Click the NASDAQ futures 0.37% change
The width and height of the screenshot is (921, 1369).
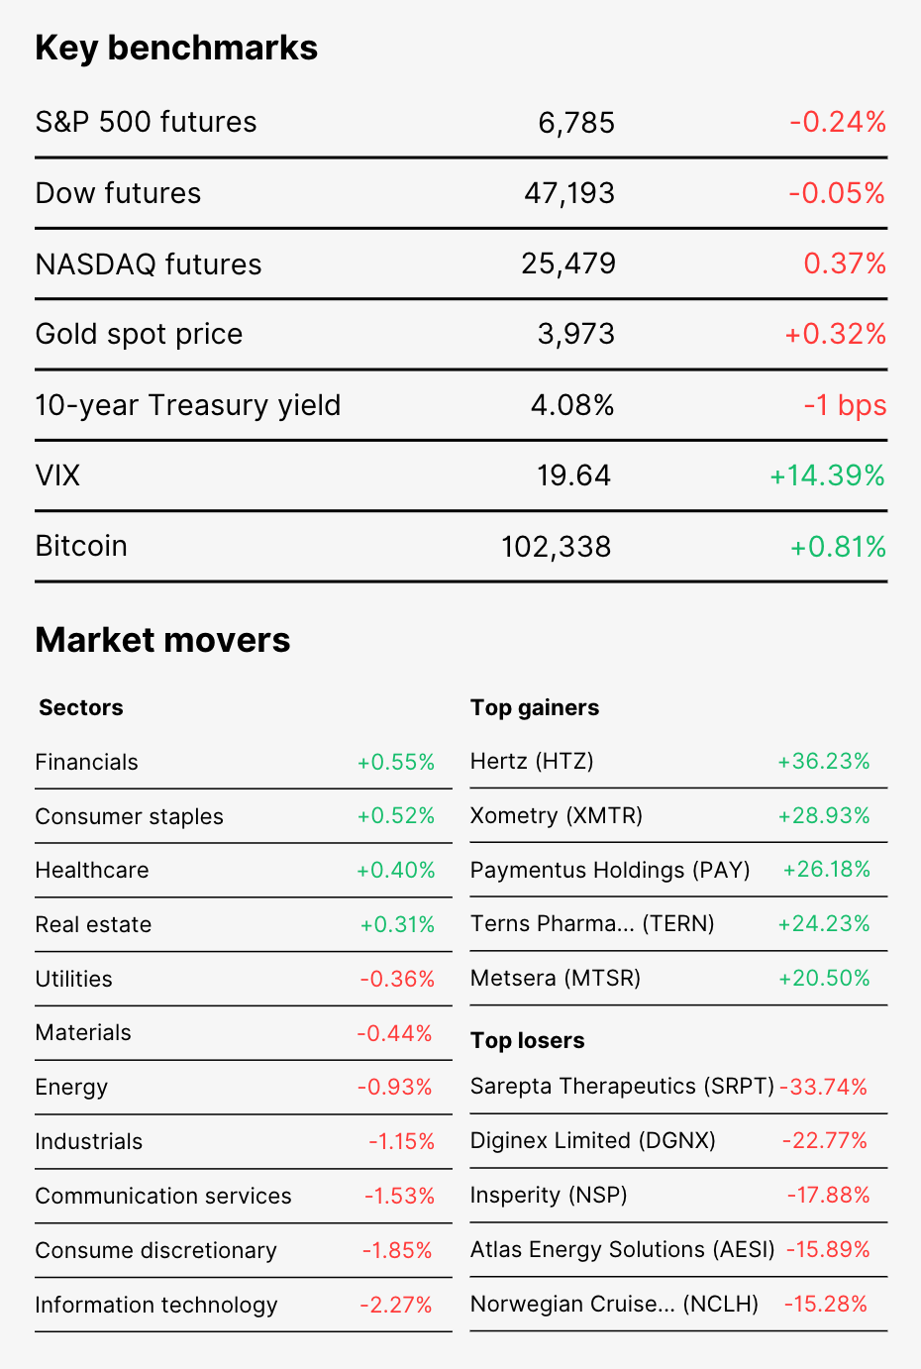coord(845,263)
